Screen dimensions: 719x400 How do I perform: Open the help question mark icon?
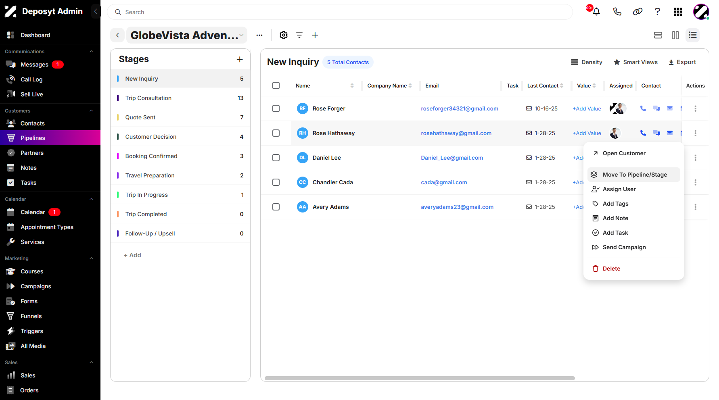click(657, 12)
